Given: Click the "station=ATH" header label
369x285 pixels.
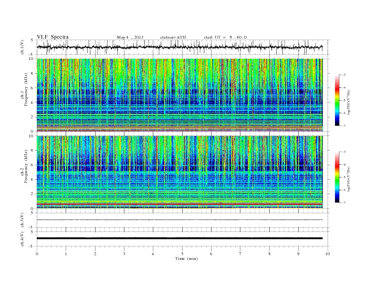Looking at the screenshot, I should pyautogui.click(x=173, y=37).
